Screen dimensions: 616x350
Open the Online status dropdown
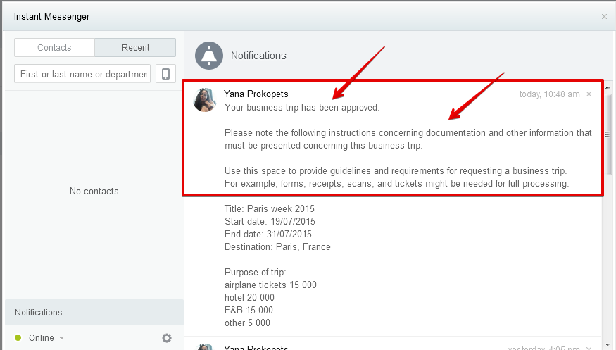46,338
